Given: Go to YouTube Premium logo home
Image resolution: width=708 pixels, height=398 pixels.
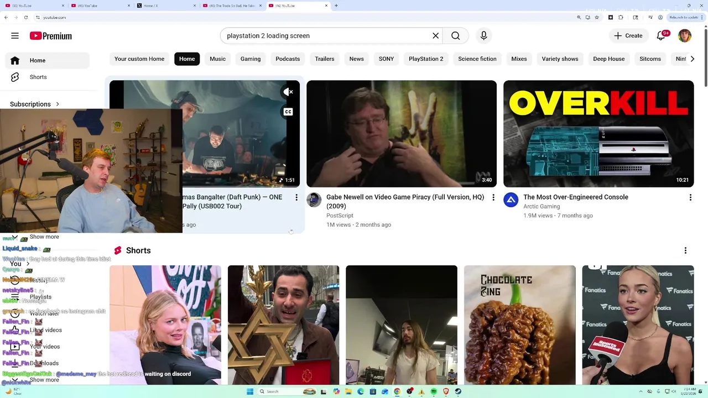Looking at the screenshot, I should (x=51, y=36).
